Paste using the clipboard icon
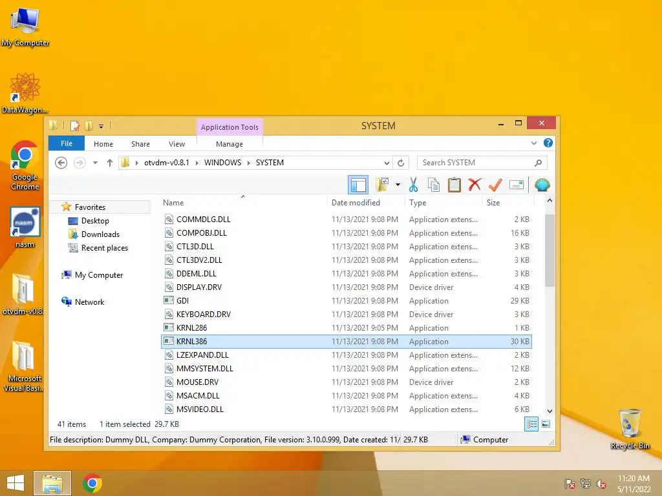This screenshot has width=662, height=496. point(454,185)
